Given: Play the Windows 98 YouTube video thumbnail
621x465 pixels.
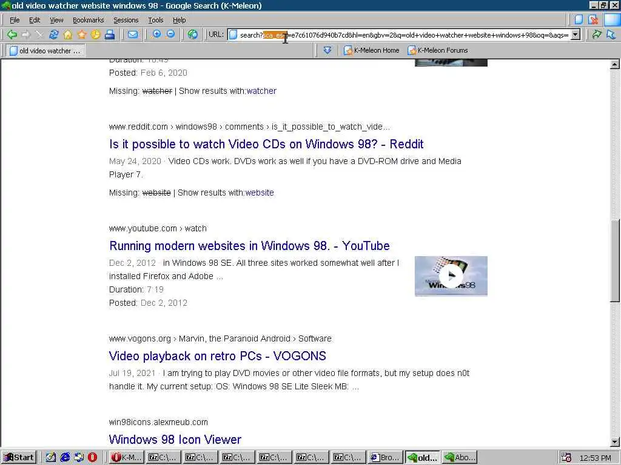Looking at the screenshot, I should point(451,276).
